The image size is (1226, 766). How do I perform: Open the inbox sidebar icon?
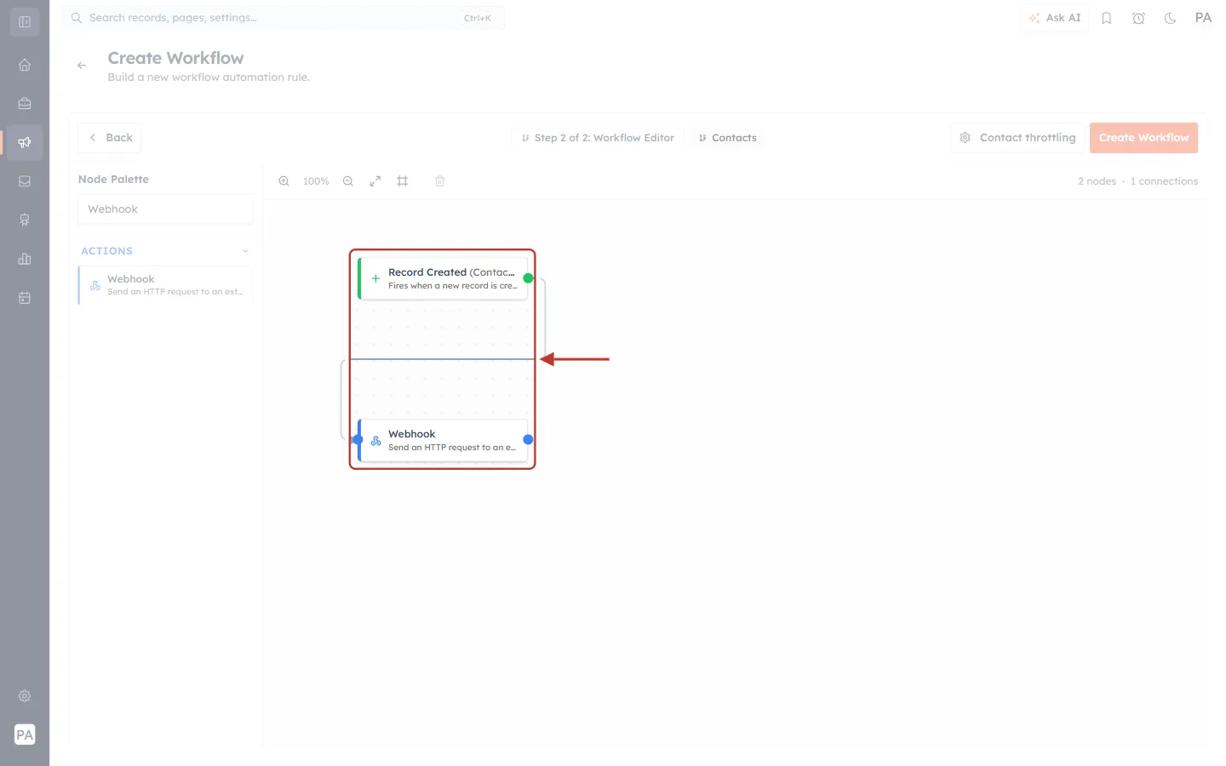point(25,181)
